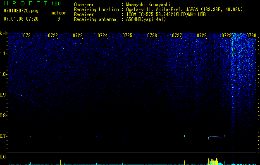Click the 0.8 kHz frequency tick label
The width and height of the screenshot is (260, 165).
[x=3, y=115]
